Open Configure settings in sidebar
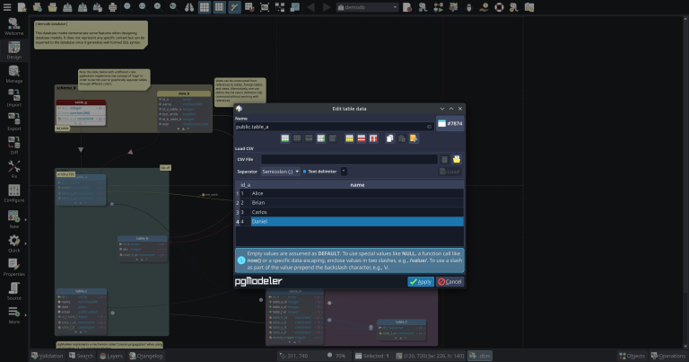The image size is (689, 362). 14,193
